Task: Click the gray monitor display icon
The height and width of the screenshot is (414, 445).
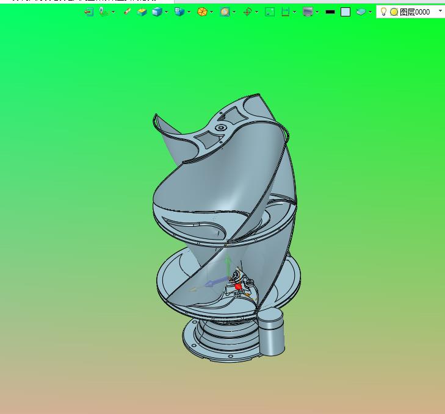Action: [308, 12]
